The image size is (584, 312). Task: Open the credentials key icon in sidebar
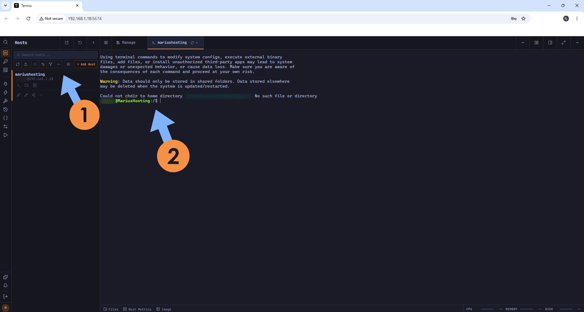[5, 61]
